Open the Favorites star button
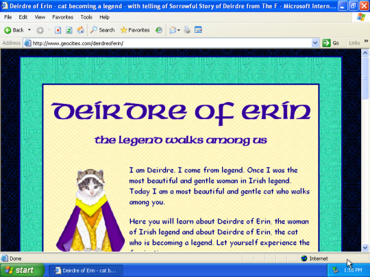The height and width of the screenshot is (277, 370). (135, 30)
